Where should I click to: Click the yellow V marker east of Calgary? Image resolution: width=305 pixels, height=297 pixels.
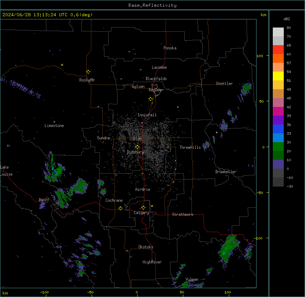tap(152, 206)
